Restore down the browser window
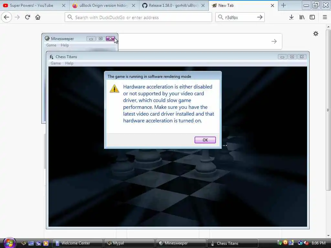This screenshot has width=331, height=248. (316, 5)
